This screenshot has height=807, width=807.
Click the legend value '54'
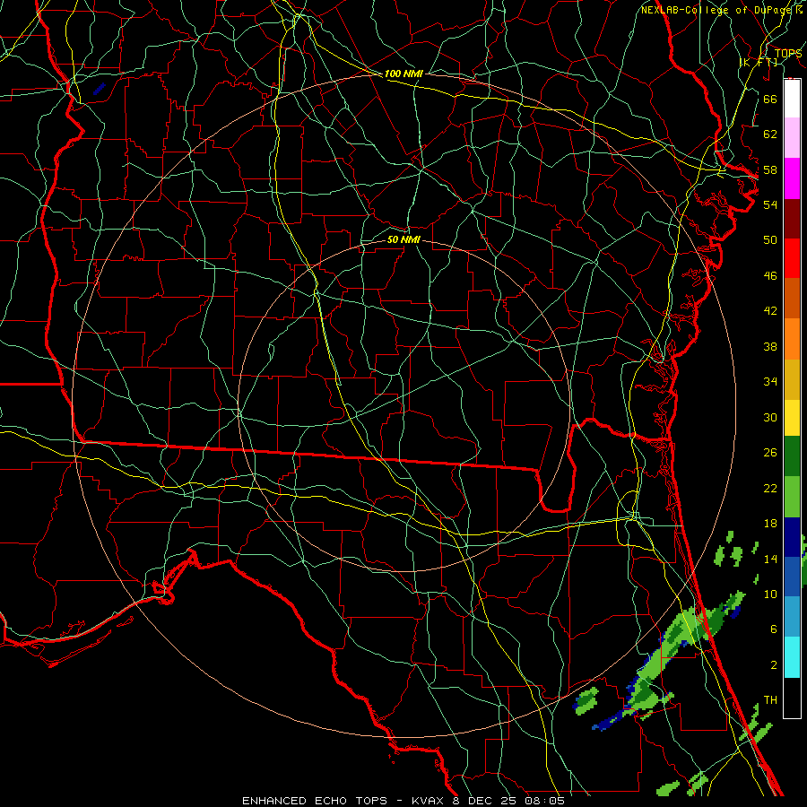(770, 204)
